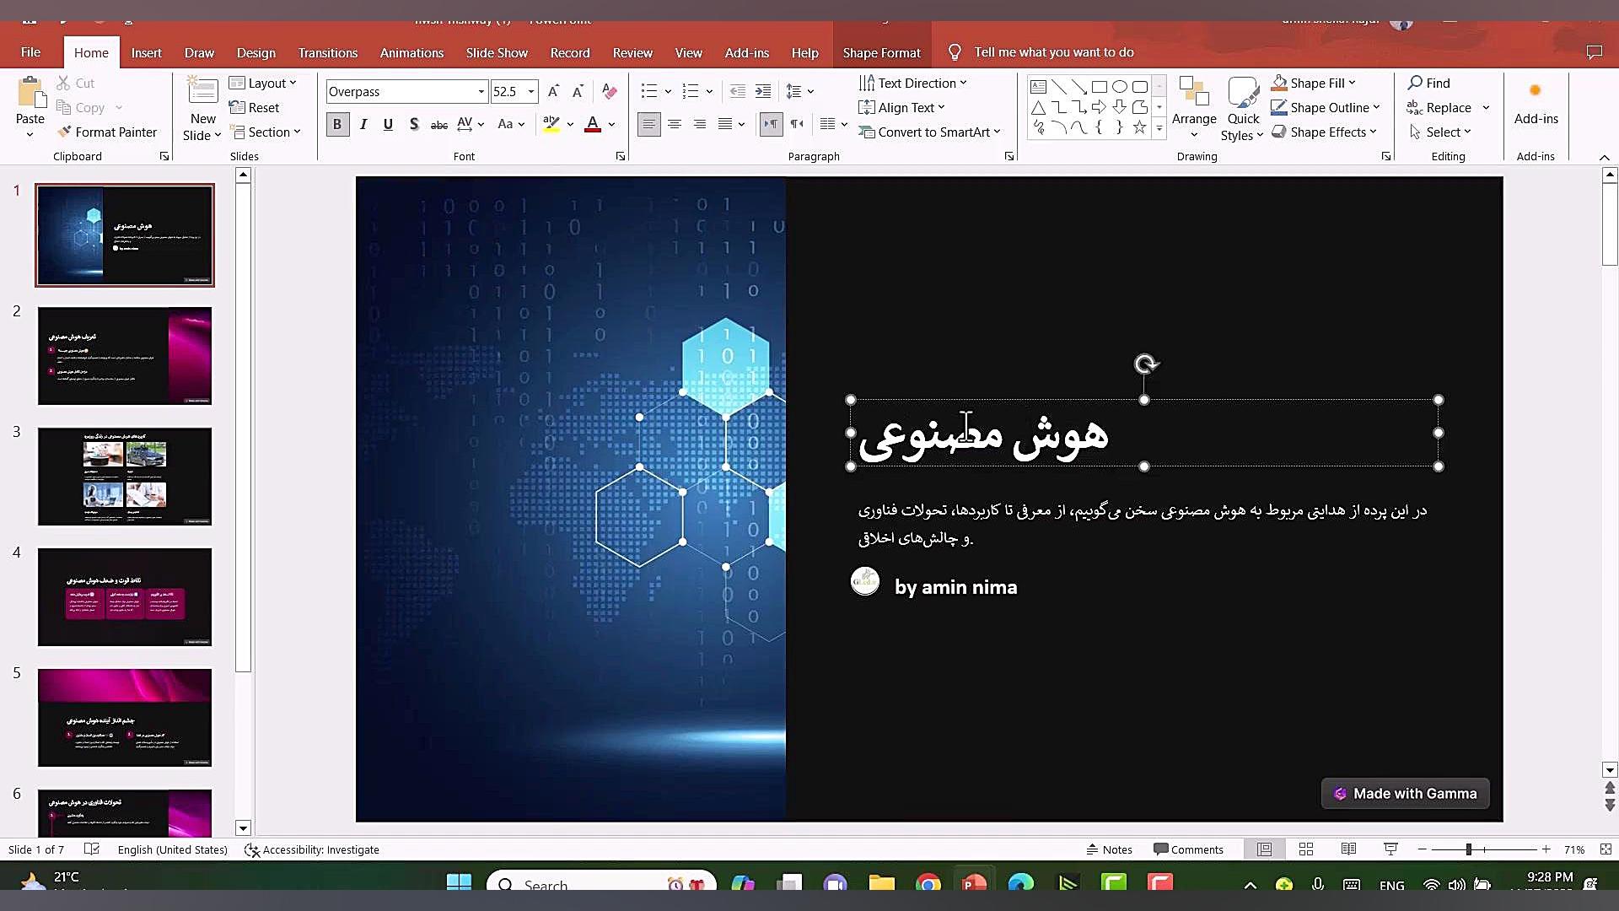Toggle Italic formatting
1619x911 pixels.
point(363,124)
